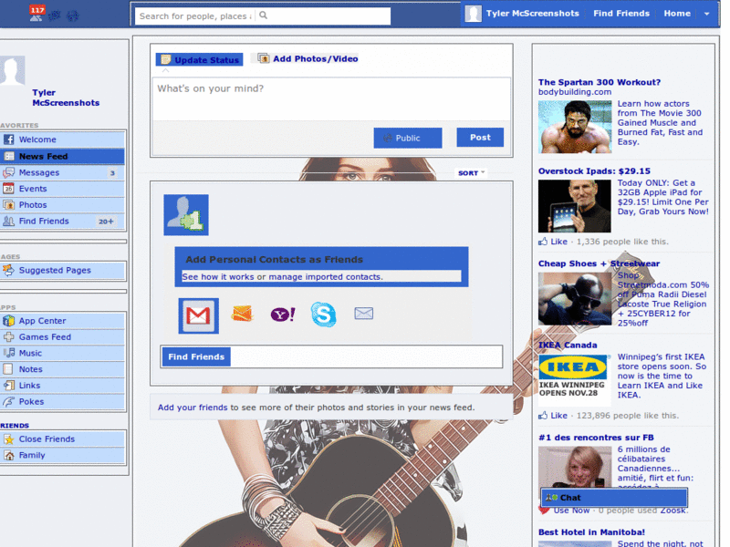Open account menu dropdown arrow
730x547 pixels.
click(x=706, y=14)
